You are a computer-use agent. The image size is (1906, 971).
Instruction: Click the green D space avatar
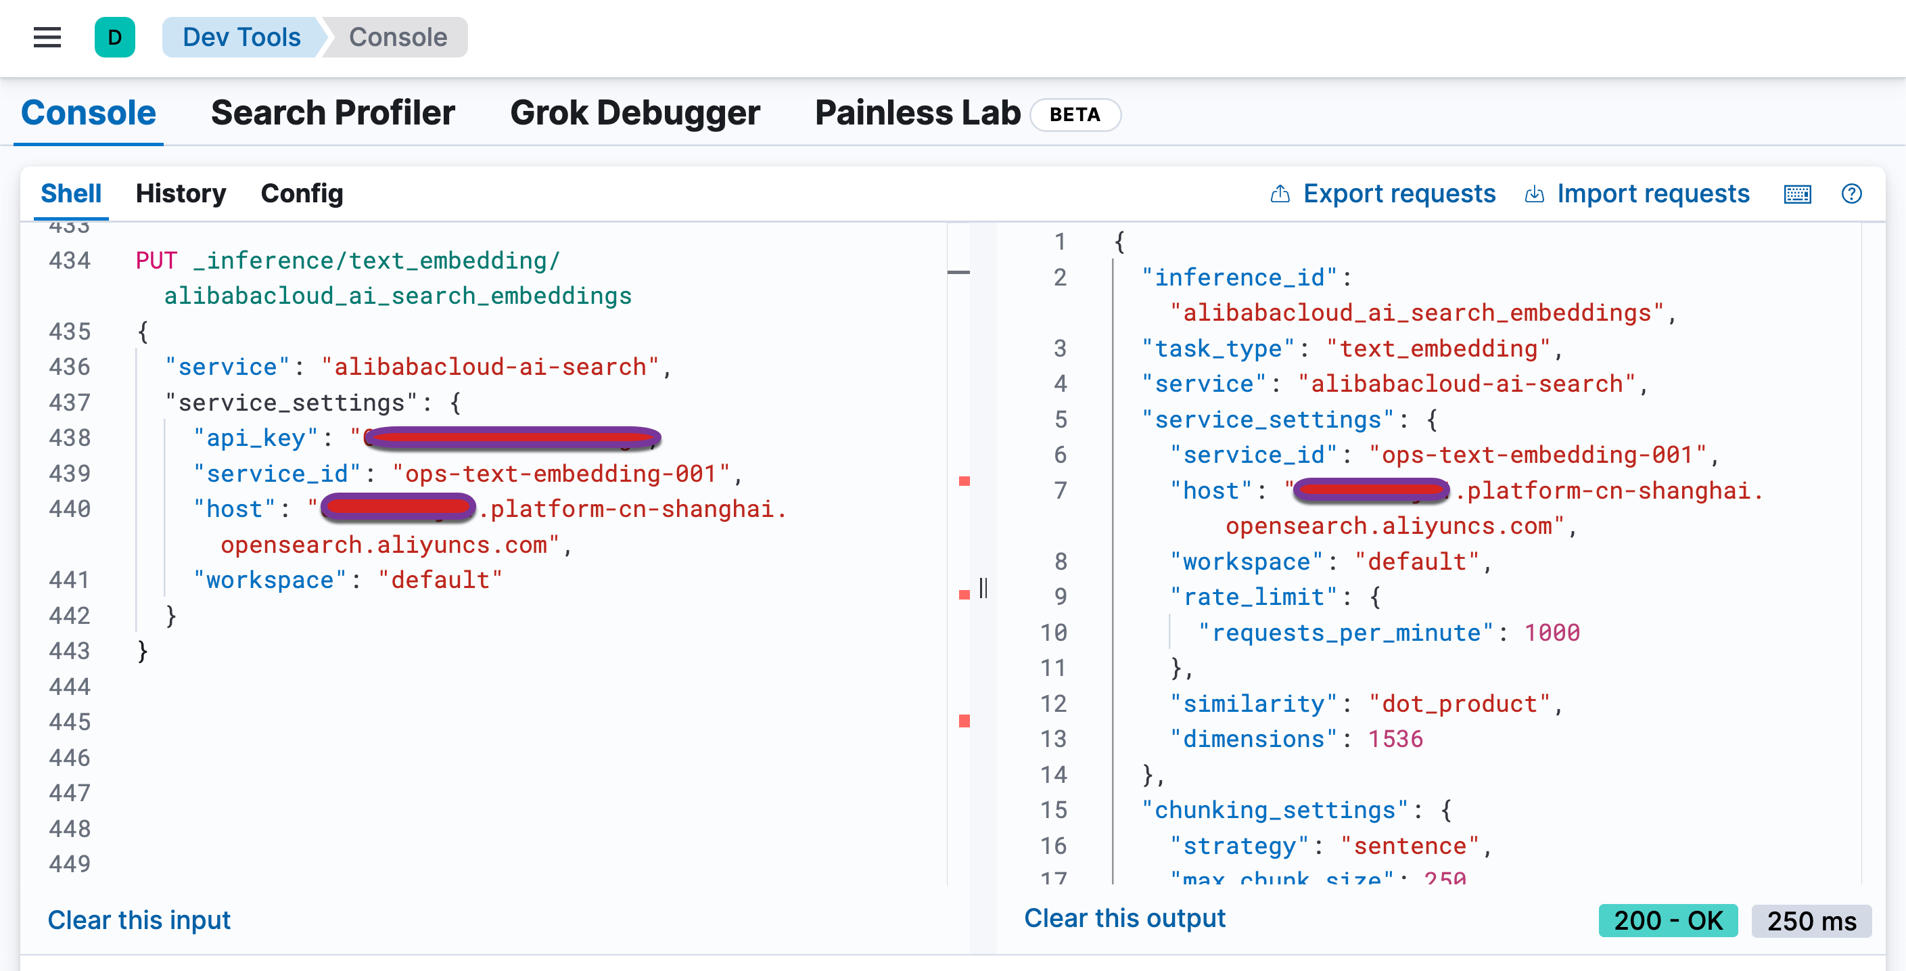click(115, 37)
